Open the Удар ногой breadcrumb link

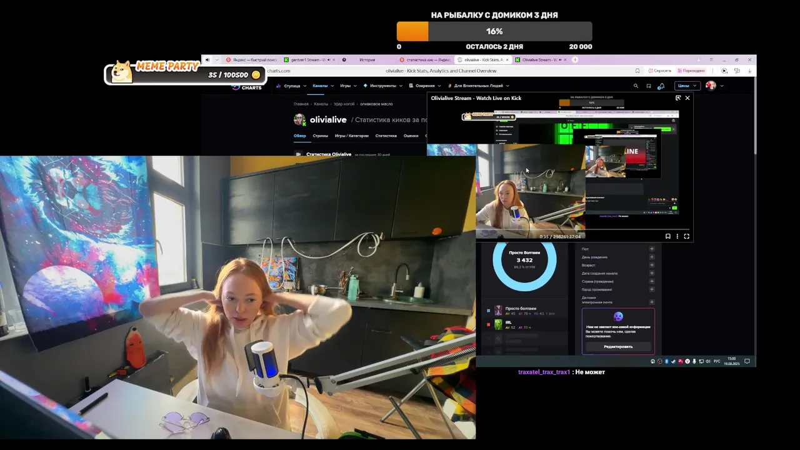click(x=344, y=104)
